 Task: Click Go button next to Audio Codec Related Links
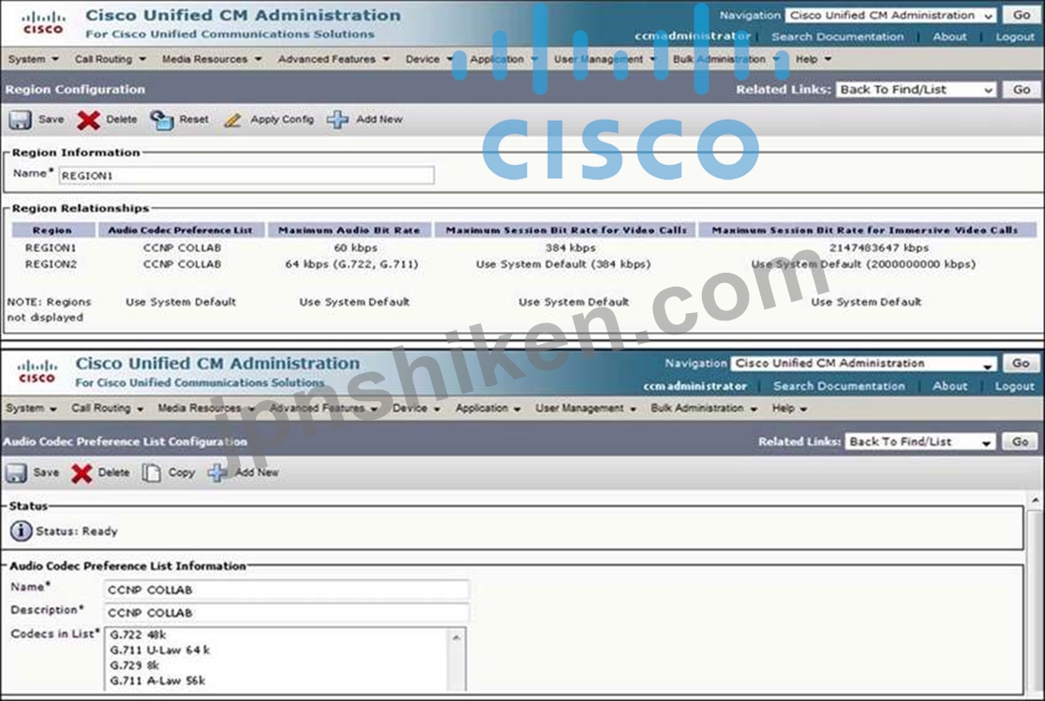pyautogui.click(x=1020, y=441)
